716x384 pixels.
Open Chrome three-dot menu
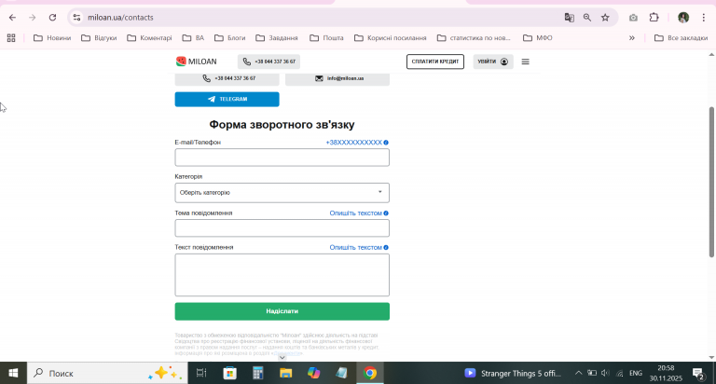tap(704, 18)
